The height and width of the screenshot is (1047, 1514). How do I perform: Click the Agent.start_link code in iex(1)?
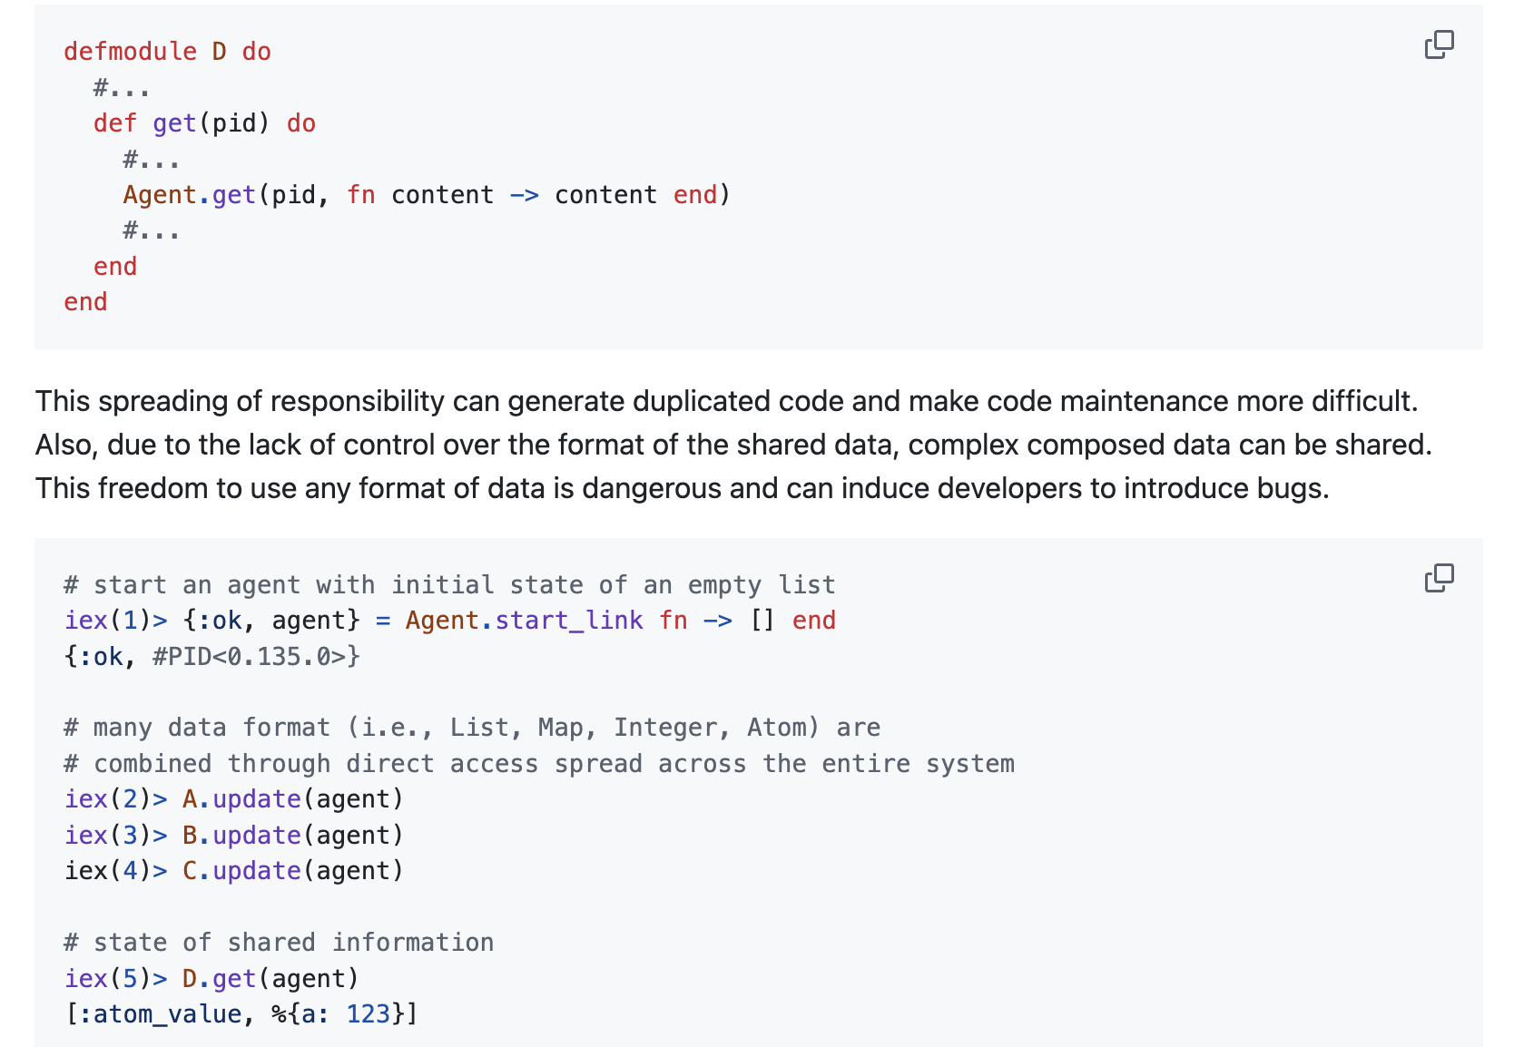(619, 621)
